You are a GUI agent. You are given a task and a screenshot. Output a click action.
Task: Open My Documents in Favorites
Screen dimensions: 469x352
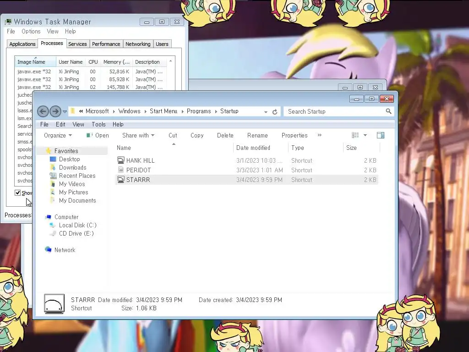coord(77,201)
